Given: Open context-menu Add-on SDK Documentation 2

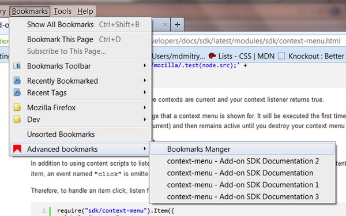Looking at the screenshot, I should tap(242, 161).
